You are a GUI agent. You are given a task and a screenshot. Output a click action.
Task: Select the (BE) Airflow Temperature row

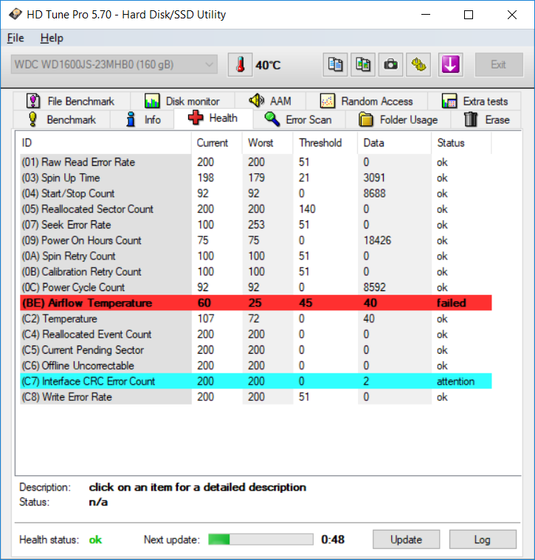[256, 303]
